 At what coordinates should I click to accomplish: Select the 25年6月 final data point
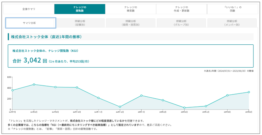tap(249, 92)
